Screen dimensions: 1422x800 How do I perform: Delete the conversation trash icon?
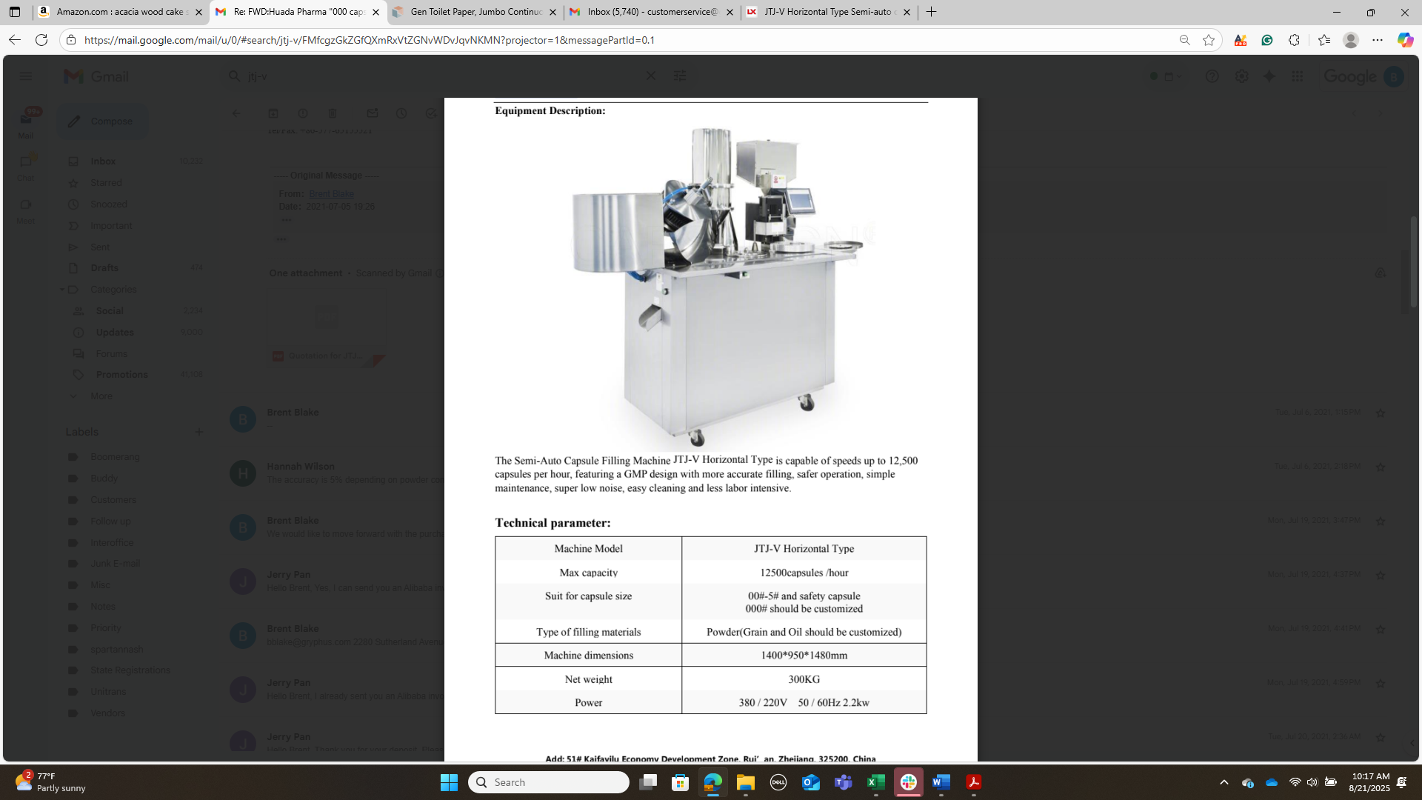pos(333,113)
